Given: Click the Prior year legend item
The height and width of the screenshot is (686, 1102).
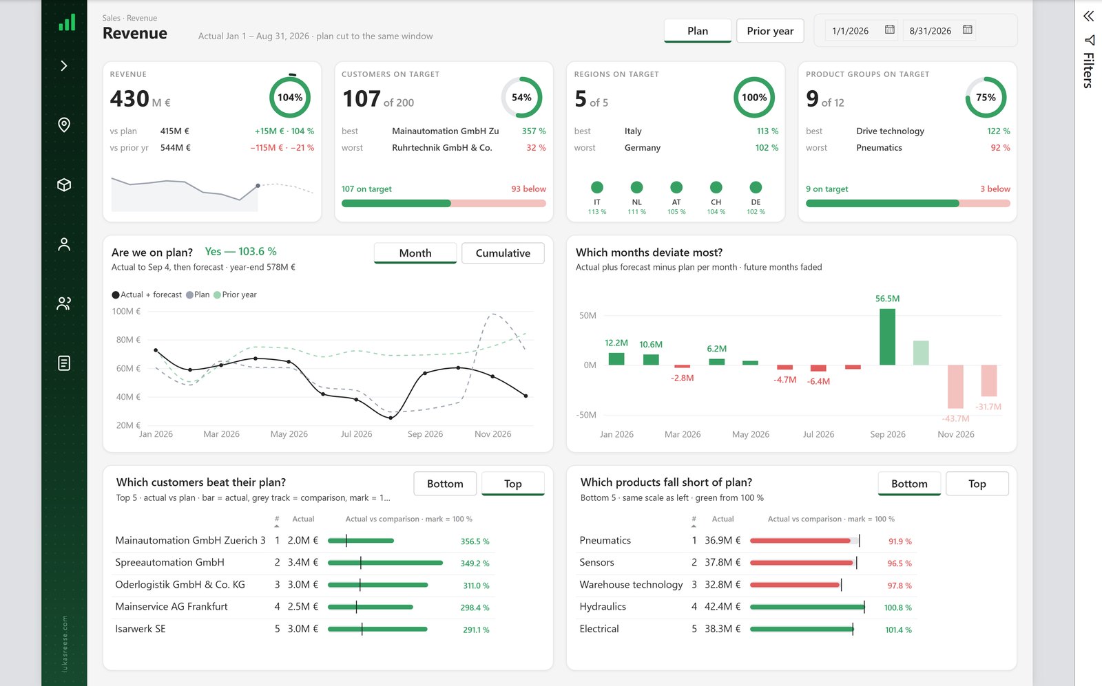Looking at the screenshot, I should click(x=235, y=294).
